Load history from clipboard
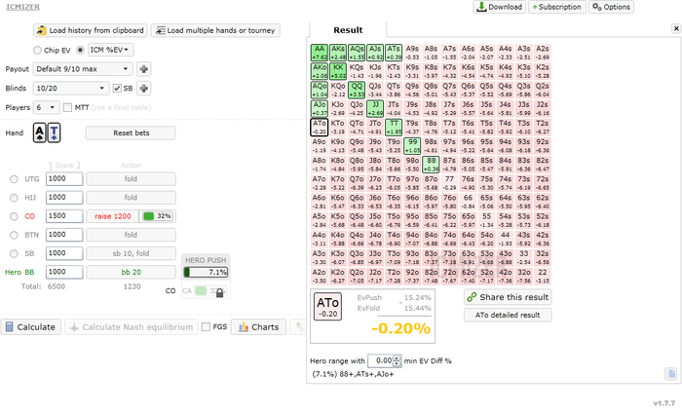Image resolution: width=682 pixels, height=415 pixels. coord(91,30)
